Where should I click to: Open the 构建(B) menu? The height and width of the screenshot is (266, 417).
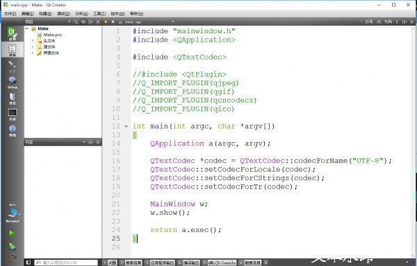pos(45,14)
